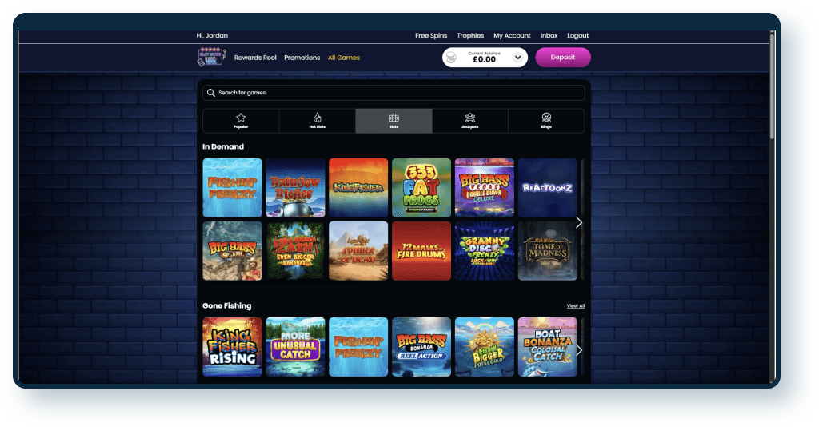Click the 'Gone Fishing' section heading
Screen dimensions: 819x427
pos(226,306)
